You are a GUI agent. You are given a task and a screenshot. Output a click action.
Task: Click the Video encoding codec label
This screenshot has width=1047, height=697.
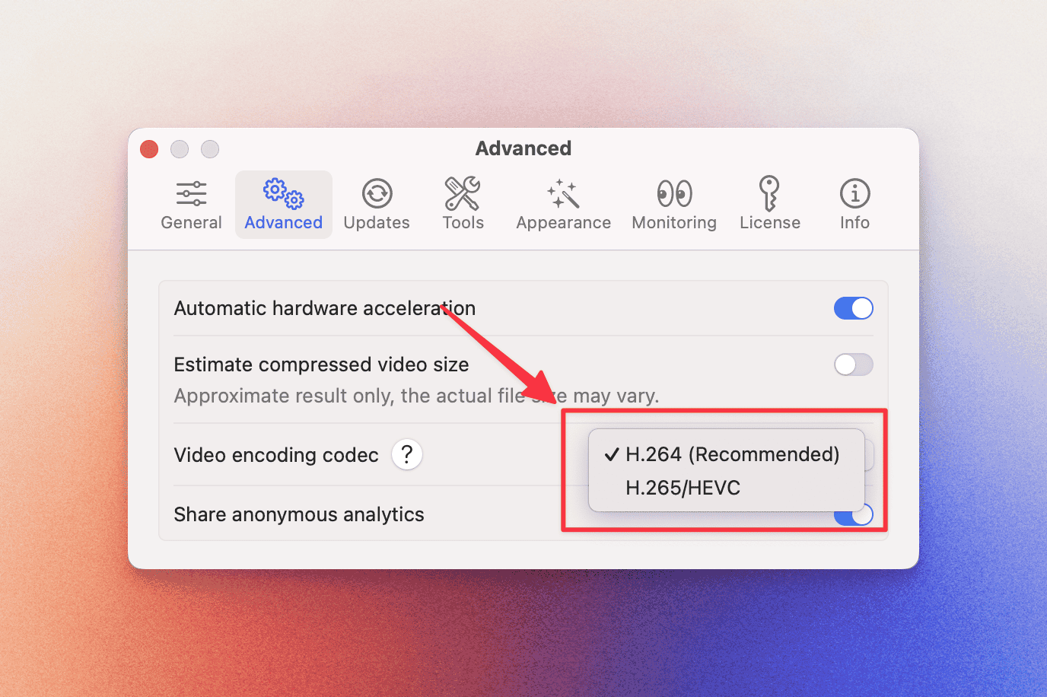click(x=276, y=455)
